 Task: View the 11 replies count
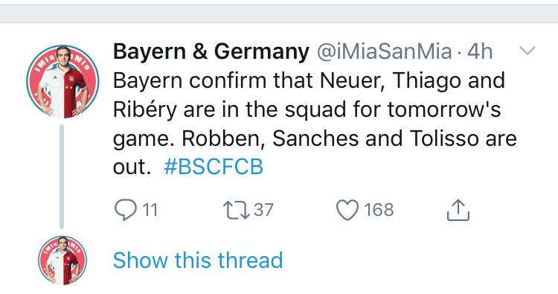point(150,210)
